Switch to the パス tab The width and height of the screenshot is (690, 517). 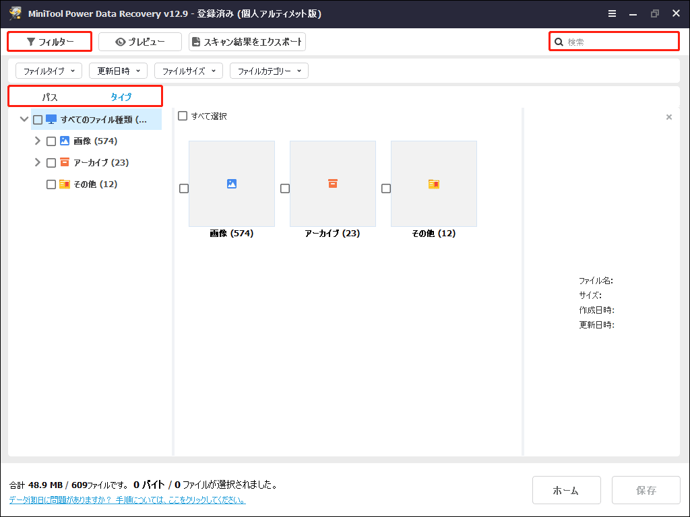point(50,97)
